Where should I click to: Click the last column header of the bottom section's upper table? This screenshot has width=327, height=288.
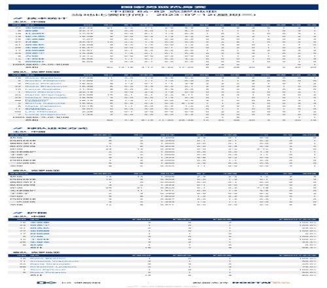pyautogui.click(x=298, y=220)
